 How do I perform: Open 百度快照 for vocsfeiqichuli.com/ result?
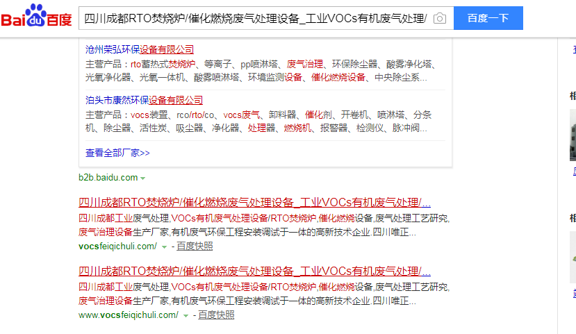click(x=195, y=246)
